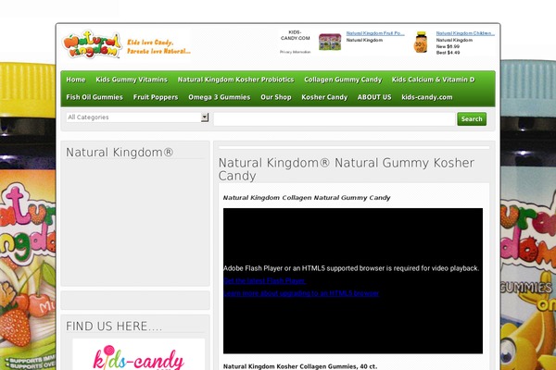Viewport: 556px width, 370px height.
Task: Open Natural Kingdom Fruit Po... ad link
Action: point(375,33)
